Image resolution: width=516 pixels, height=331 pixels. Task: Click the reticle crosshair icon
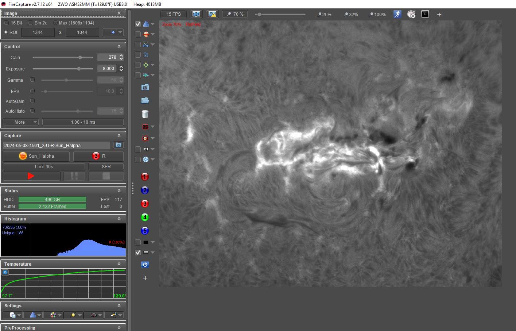(146, 34)
